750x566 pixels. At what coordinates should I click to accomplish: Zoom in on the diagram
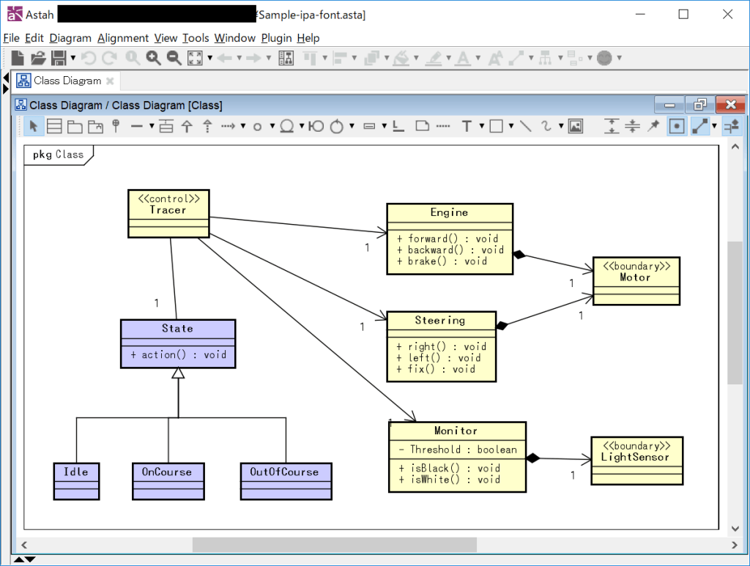click(153, 58)
